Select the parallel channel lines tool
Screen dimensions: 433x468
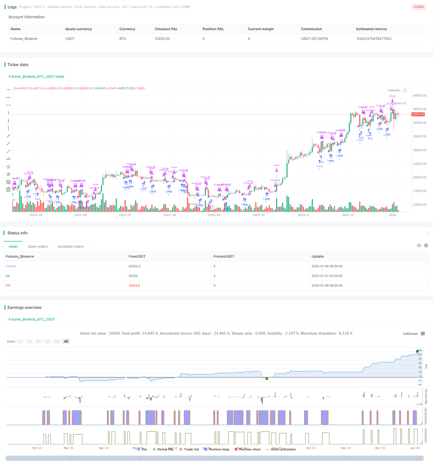click(8, 166)
